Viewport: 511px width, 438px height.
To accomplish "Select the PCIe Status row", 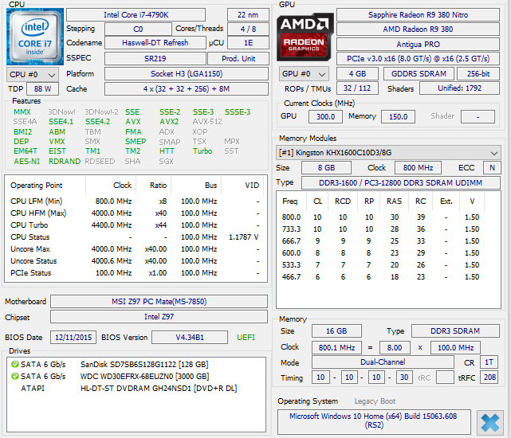I will pos(136,273).
